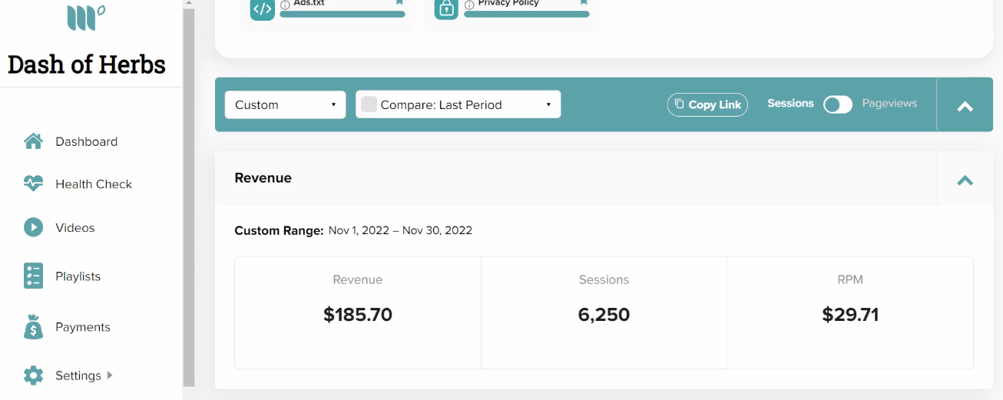The height and width of the screenshot is (400, 1003).
Task: Click the Dashboard home icon
Action: tap(33, 141)
